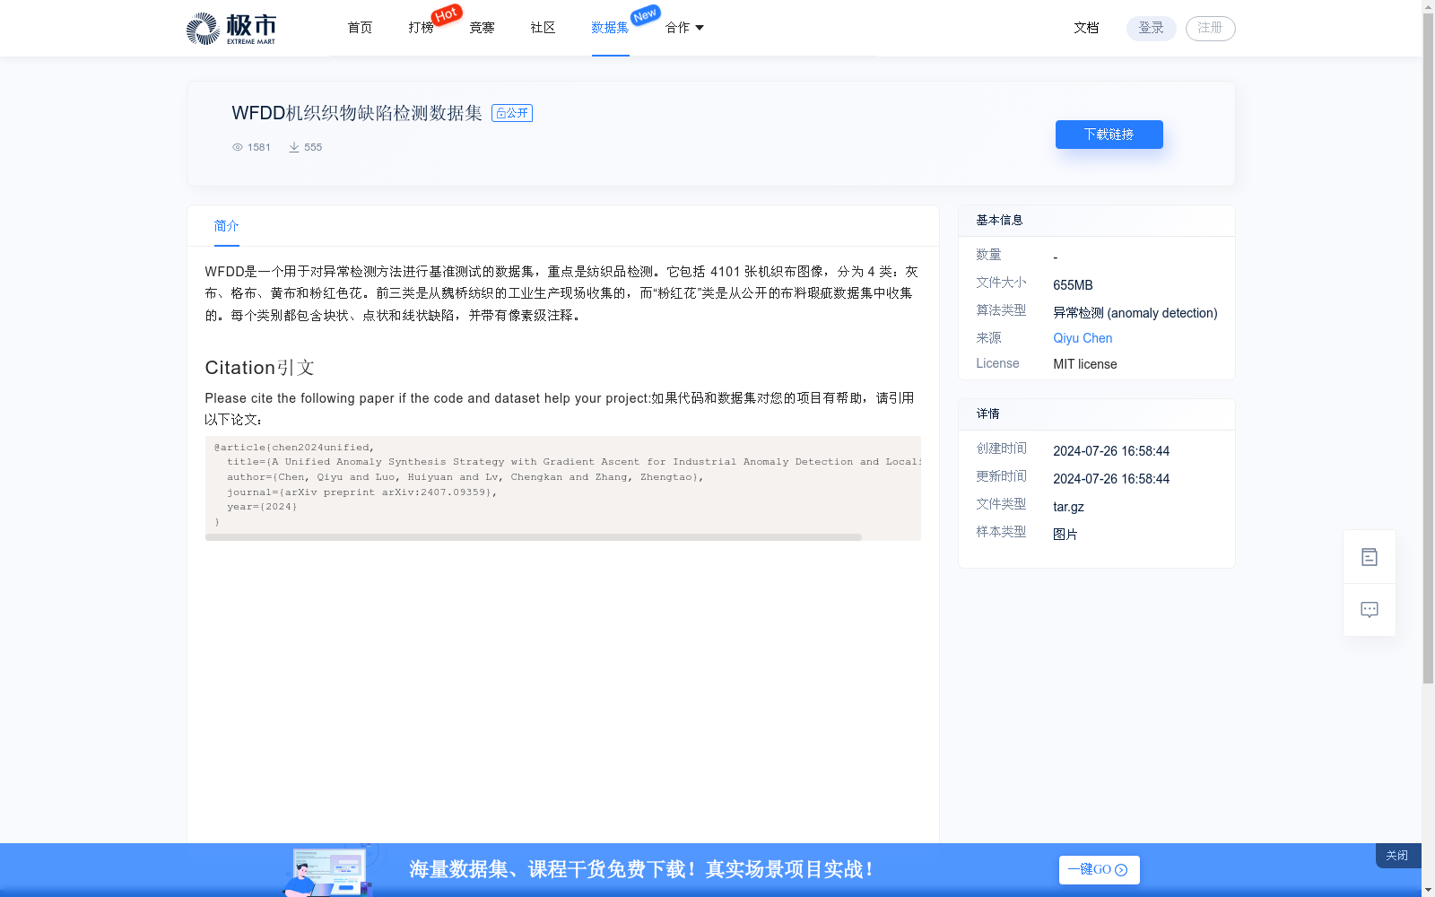This screenshot has height=897, width=1435.
Task: Click the 一键GO banner button
Action: pyautogui.click(x=1100, y=870)
